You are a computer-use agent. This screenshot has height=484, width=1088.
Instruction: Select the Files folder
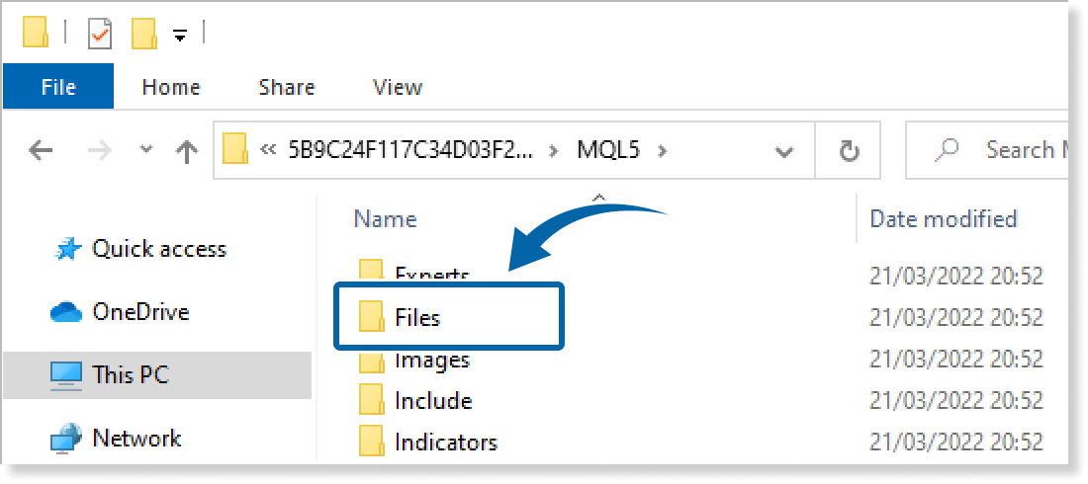[416, 317]
